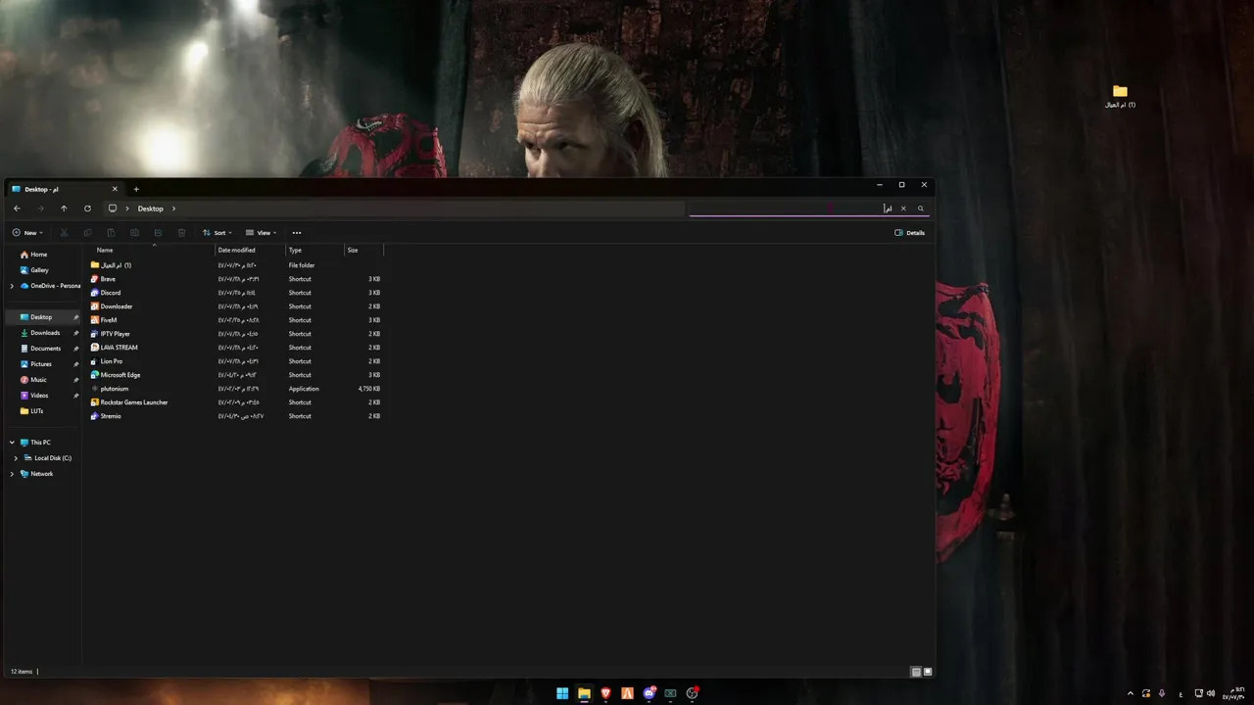
Task: Open the New item dropdown
Action: tap(27, 233)
